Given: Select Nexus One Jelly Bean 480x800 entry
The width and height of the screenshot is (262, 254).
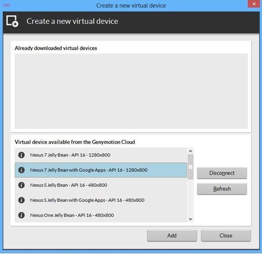Looking at the screenshot, I should (101, 215).
